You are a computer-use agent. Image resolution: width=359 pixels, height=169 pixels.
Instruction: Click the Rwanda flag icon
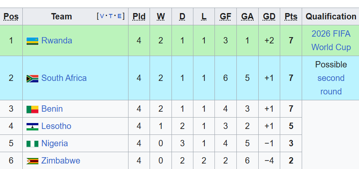[x=32, y=41]
